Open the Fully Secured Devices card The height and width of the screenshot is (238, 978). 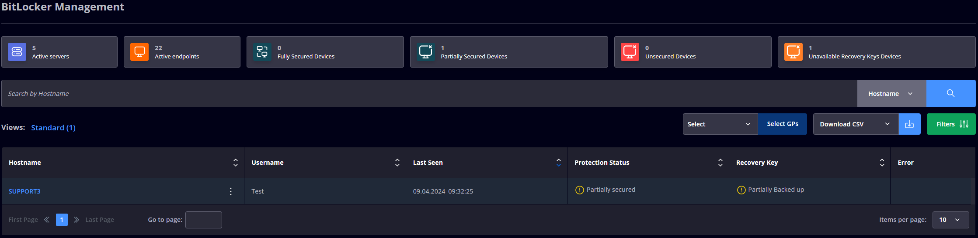point(325,52)
